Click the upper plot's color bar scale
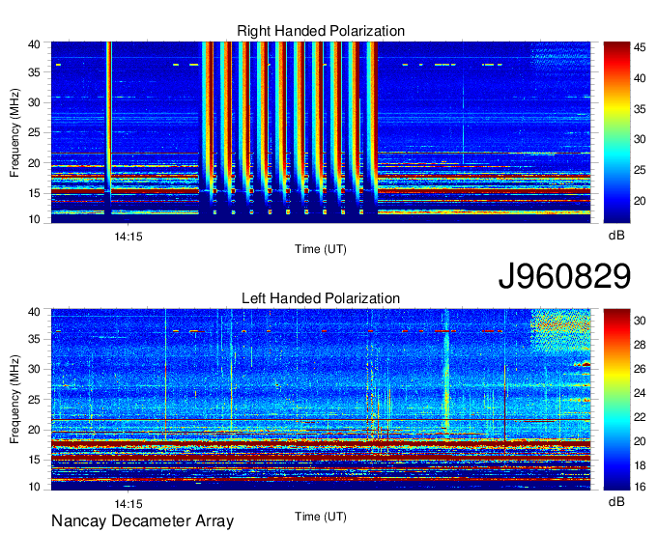The image size is (657, 533). tap(616, 132)
